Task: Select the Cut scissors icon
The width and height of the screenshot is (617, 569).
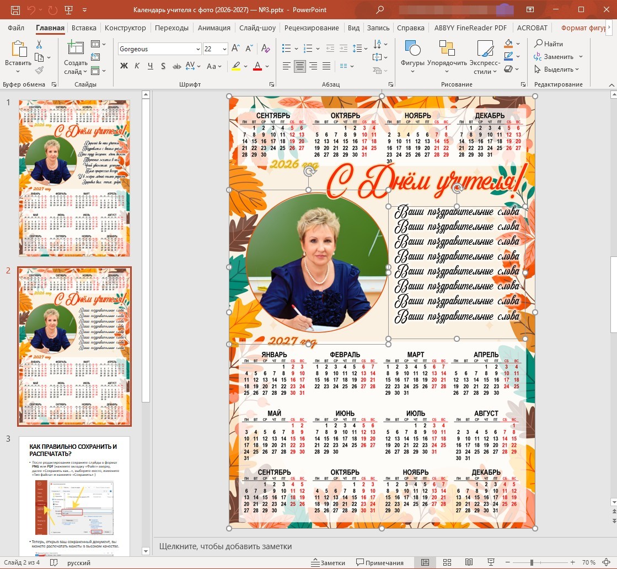Action: click(39, 44)
